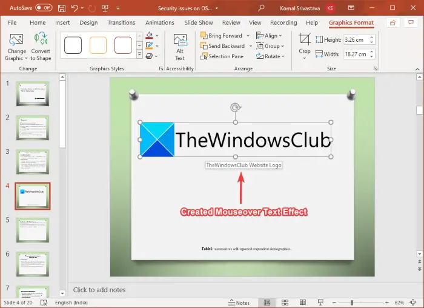Open Customize Quick Access Toolbar dropdown
424x308 pixels.
pyautogui.click(x=118, y=8)
